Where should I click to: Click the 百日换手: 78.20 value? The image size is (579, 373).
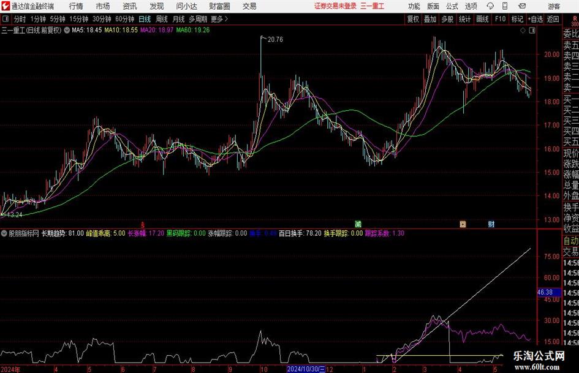click(300, 233)
